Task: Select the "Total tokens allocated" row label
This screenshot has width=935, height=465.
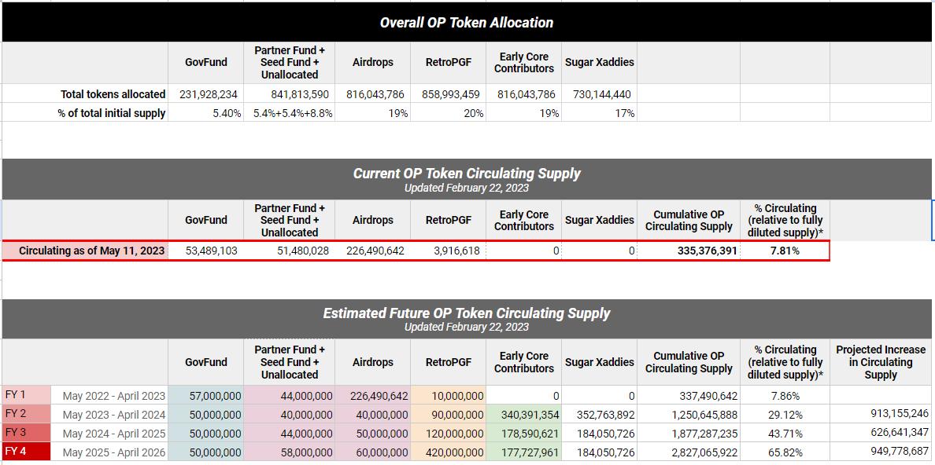Action: coord(113,94)
